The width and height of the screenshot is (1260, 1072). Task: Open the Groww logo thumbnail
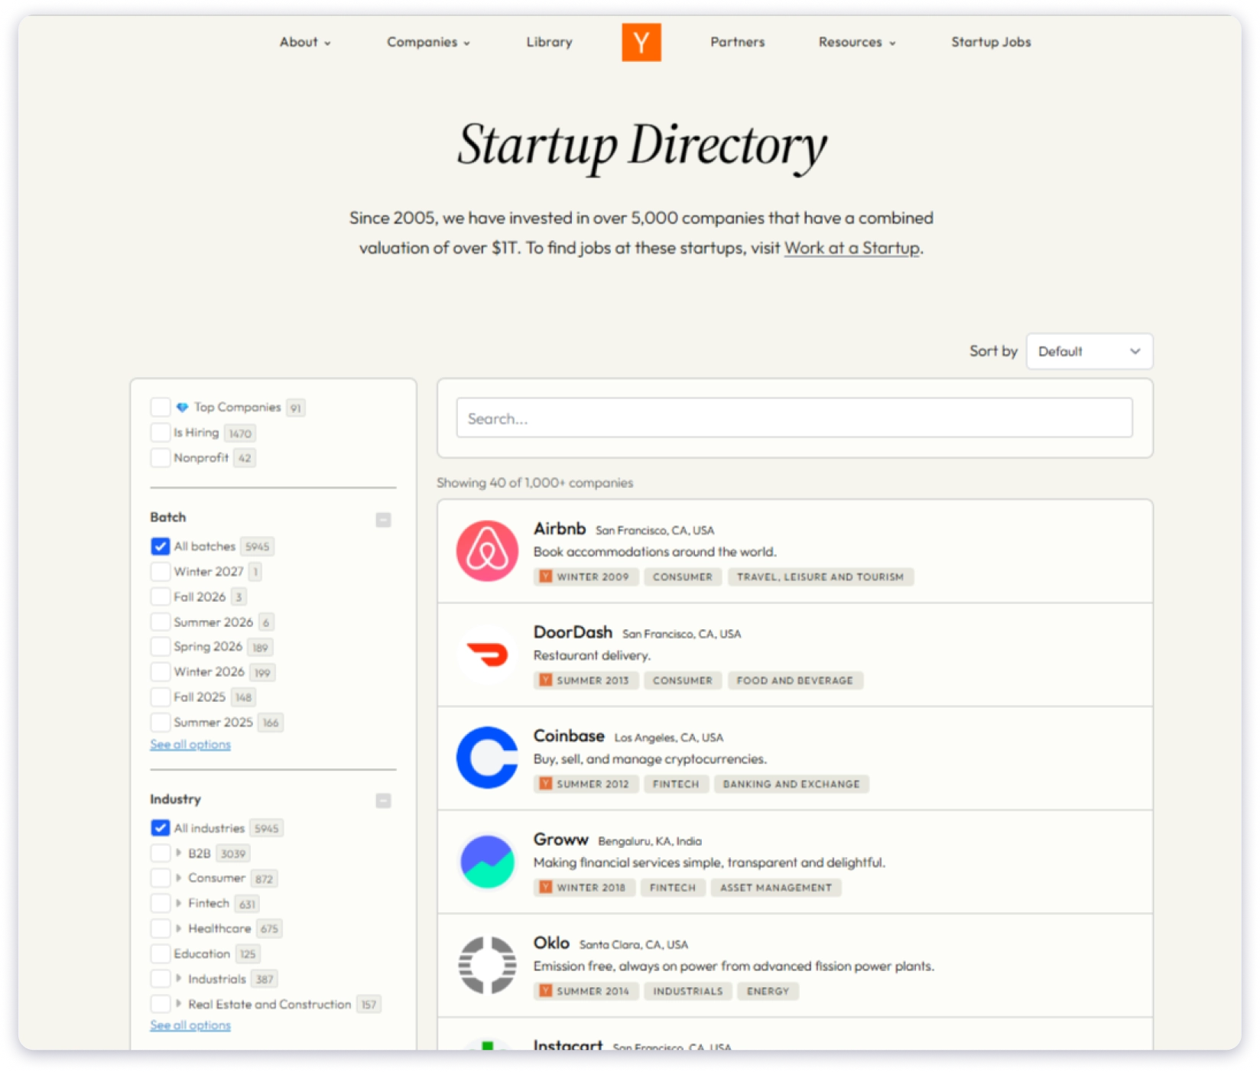487,862
